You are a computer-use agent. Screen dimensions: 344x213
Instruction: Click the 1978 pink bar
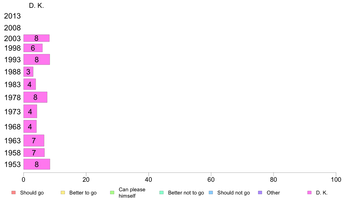(35, 97)
